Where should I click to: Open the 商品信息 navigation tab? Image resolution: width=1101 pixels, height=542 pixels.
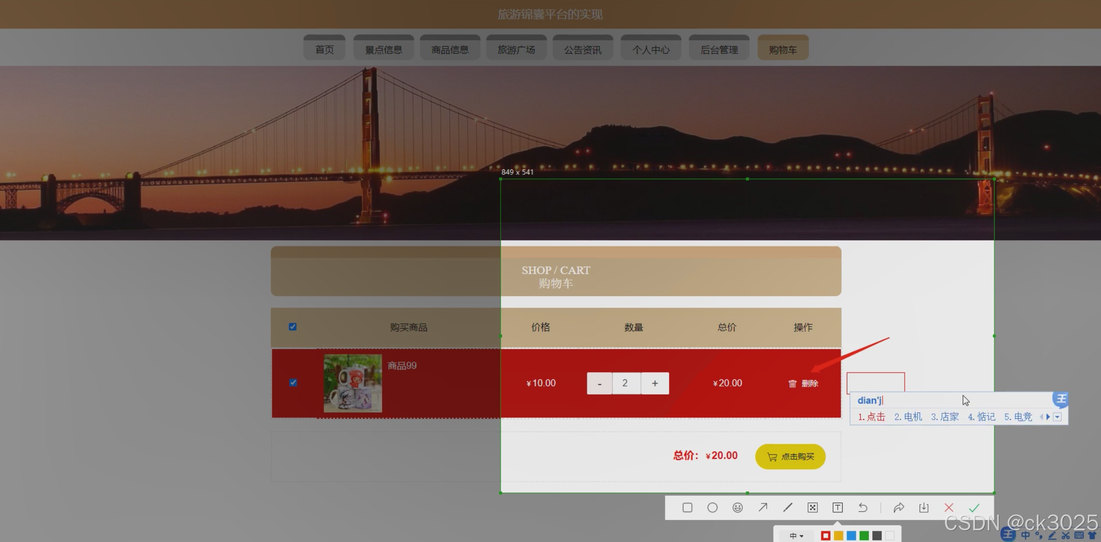click(x=449, y=50)
